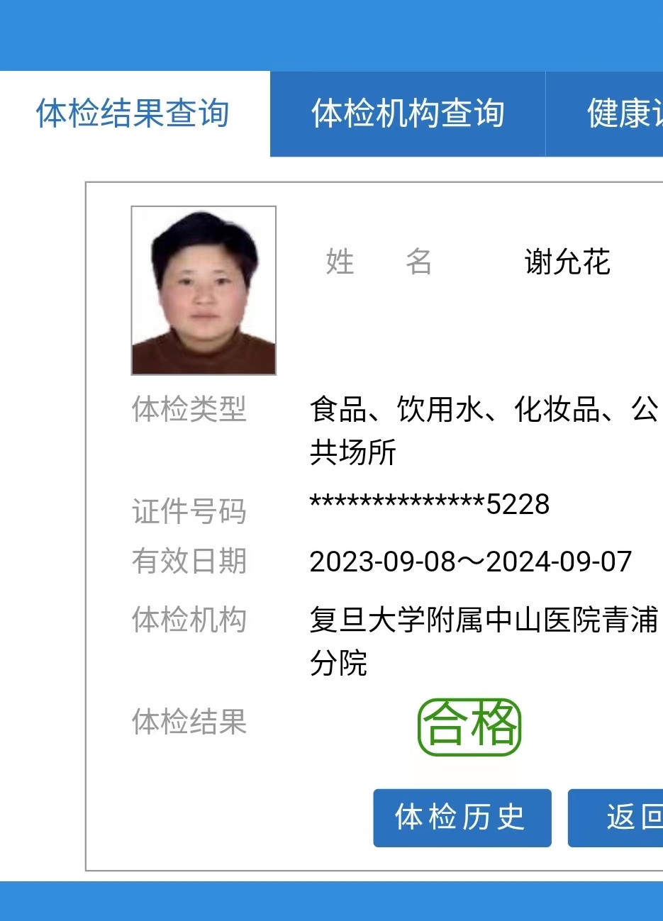663x921 pixels.
Task: Click the 分院 text line
Action: coord(338,664)
